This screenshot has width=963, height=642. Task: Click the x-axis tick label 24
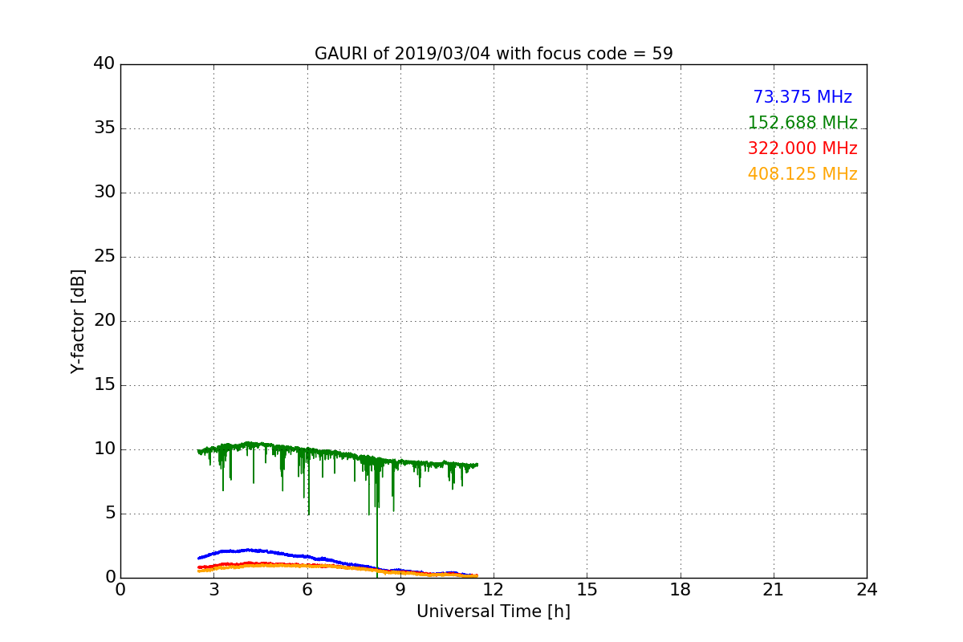867,590
